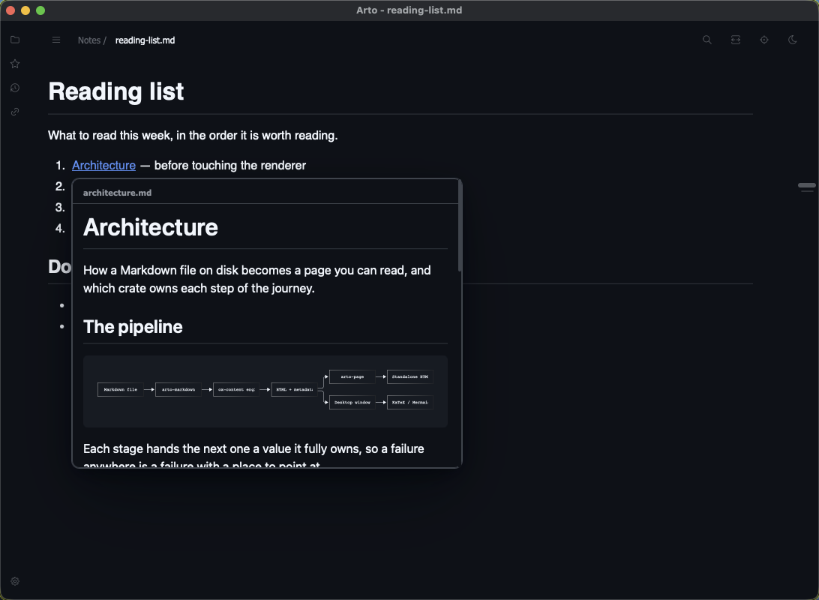The width and height of the screenshot is (819, 600).
Task: Click the crosshair target icon in header
Action: coord(764,40)
